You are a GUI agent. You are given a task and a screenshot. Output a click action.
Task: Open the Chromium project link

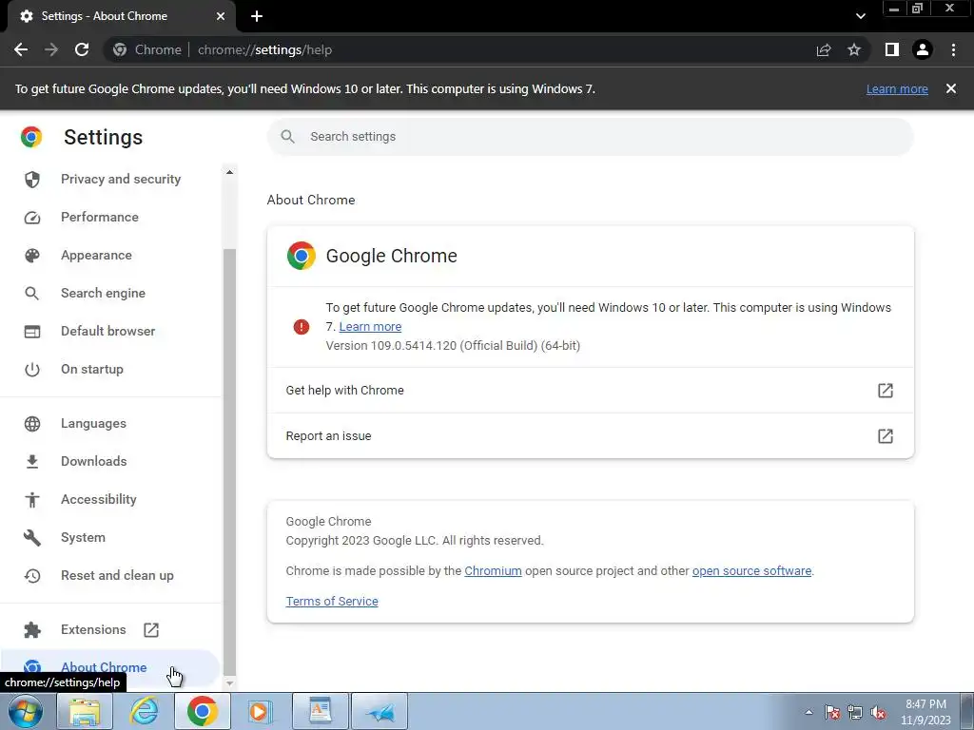tap(494, 570)
